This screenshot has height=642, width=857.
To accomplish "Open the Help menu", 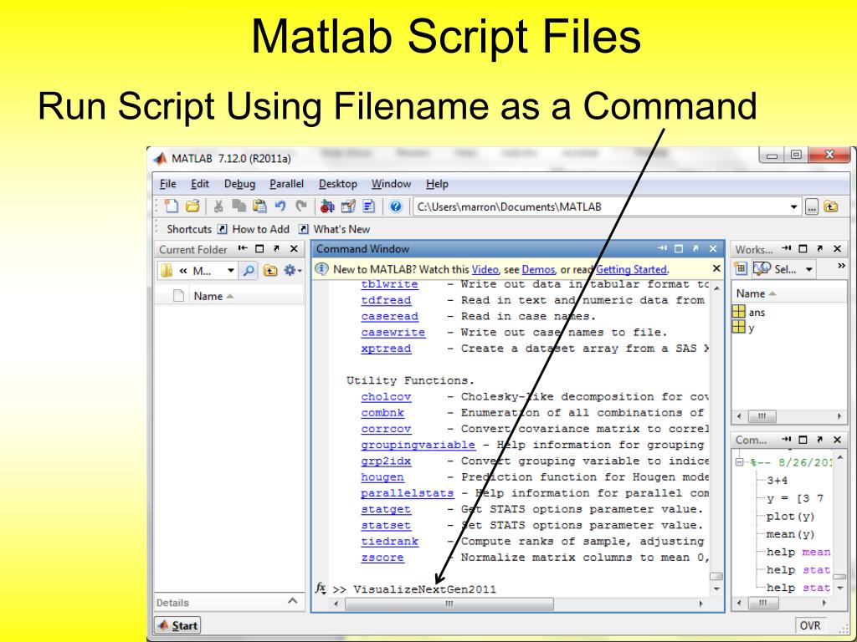I will pyautogui.click(x=437, y=184).
